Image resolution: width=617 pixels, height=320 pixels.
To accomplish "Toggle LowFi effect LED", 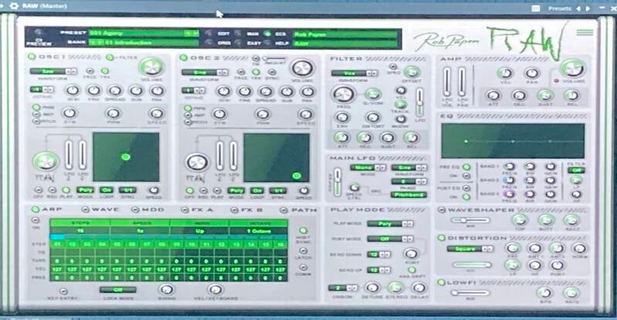I will click(441, 282).
